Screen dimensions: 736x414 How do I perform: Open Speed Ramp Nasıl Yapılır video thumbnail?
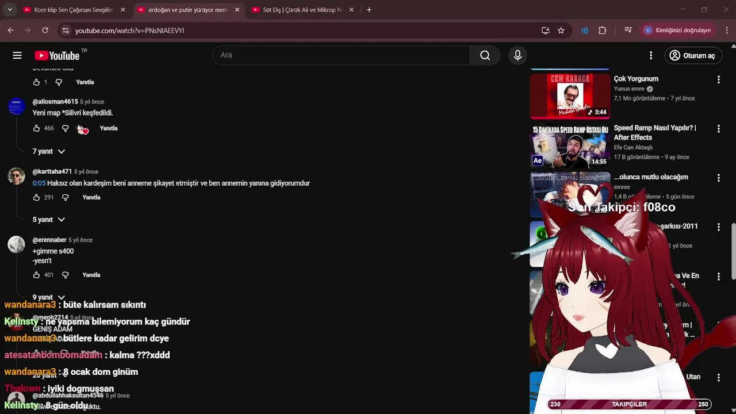[570, 145]
